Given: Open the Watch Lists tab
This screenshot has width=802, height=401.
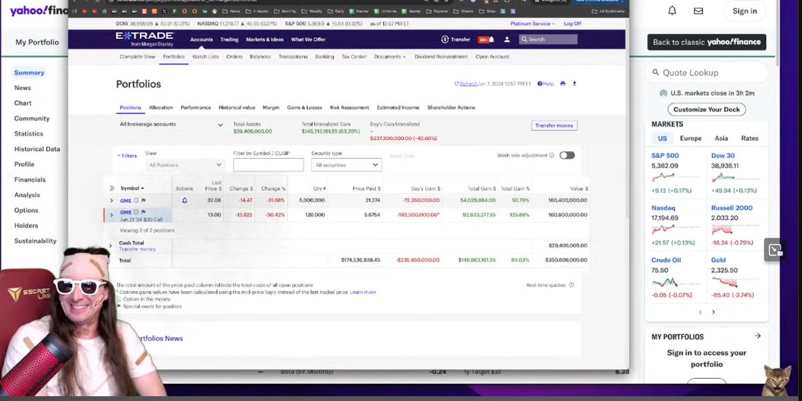Looking at the screenshot, I should tap(205, 57).
